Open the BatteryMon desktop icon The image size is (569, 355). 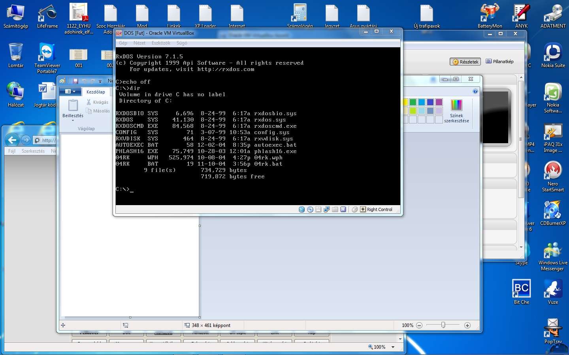(x=490, y=17)
